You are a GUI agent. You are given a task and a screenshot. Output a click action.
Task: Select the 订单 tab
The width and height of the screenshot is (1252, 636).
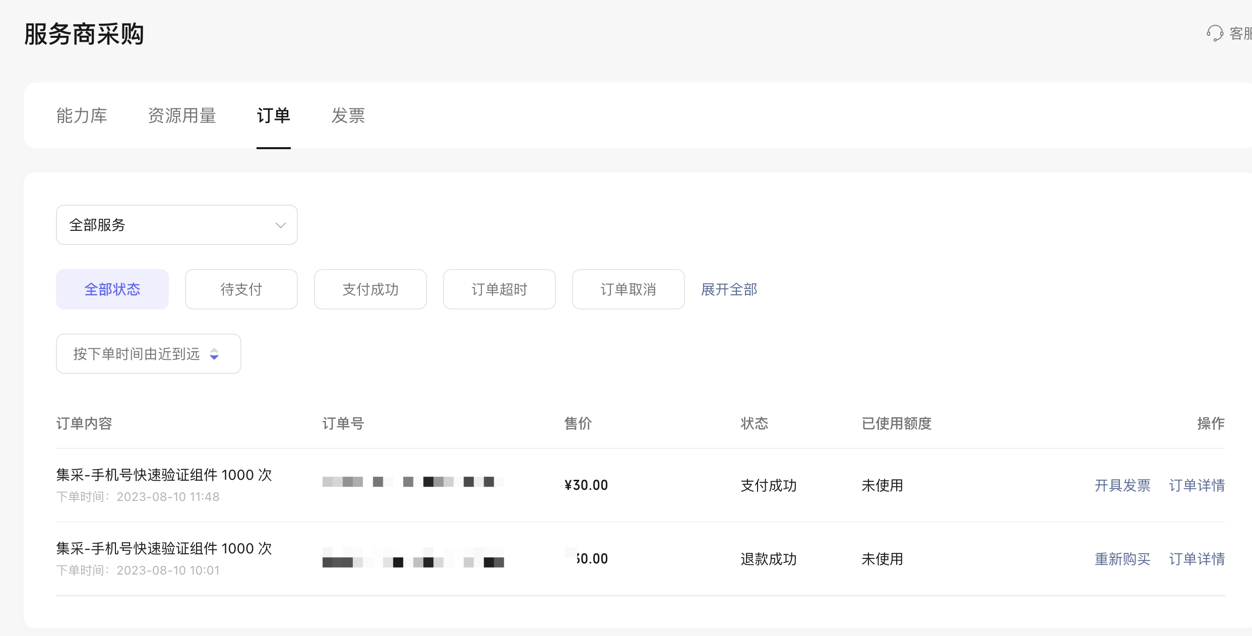click(x=273, y=115)
